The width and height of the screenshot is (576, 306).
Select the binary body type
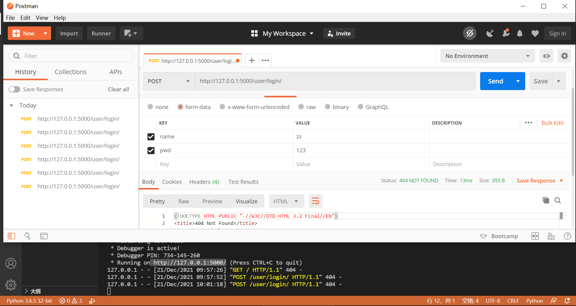[x=328, y=107]
